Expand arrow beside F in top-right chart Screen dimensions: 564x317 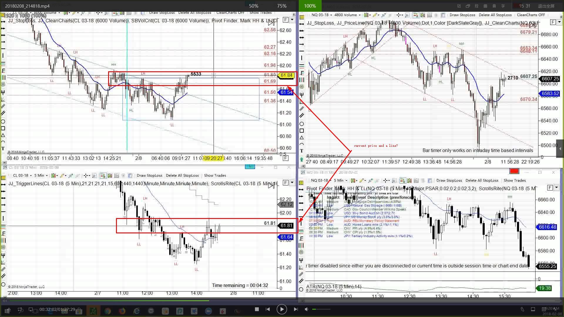coord(559,22)
